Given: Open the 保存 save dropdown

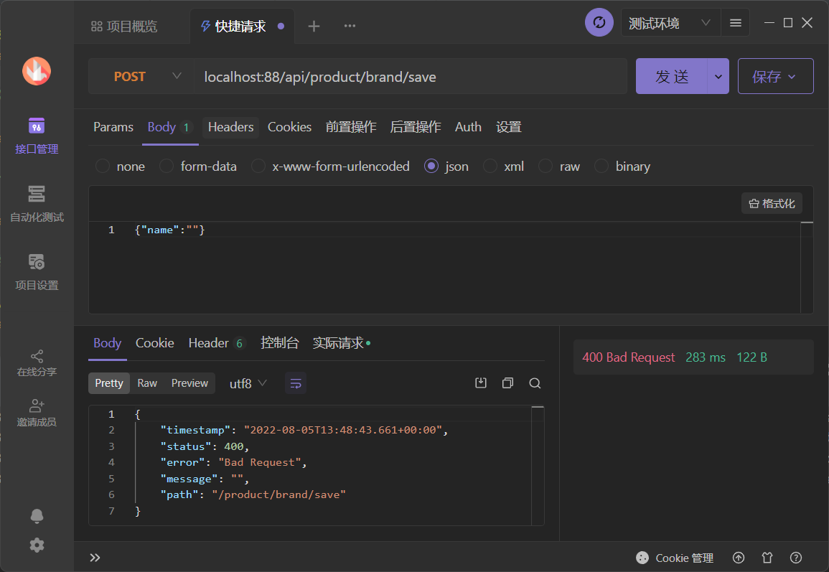Looking at the screenshot, I should (x=775, y=77).
